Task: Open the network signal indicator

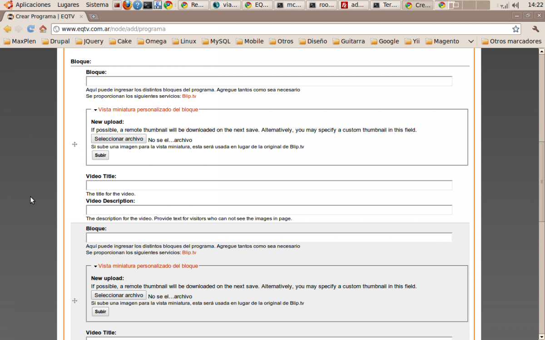Action: pyautogui.click(x=504, y=5)
